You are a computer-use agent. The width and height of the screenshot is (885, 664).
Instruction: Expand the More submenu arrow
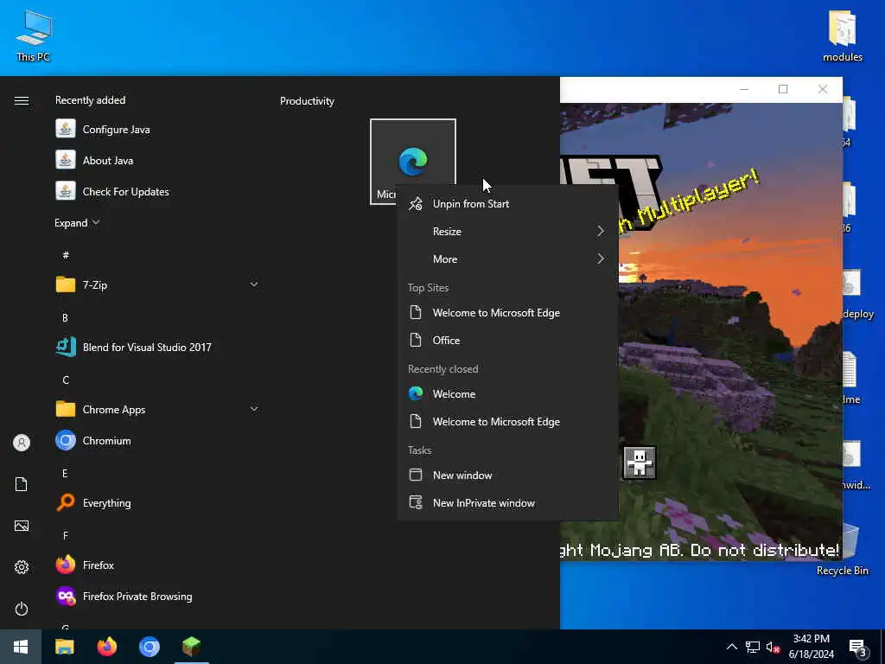tap(601, 259)
